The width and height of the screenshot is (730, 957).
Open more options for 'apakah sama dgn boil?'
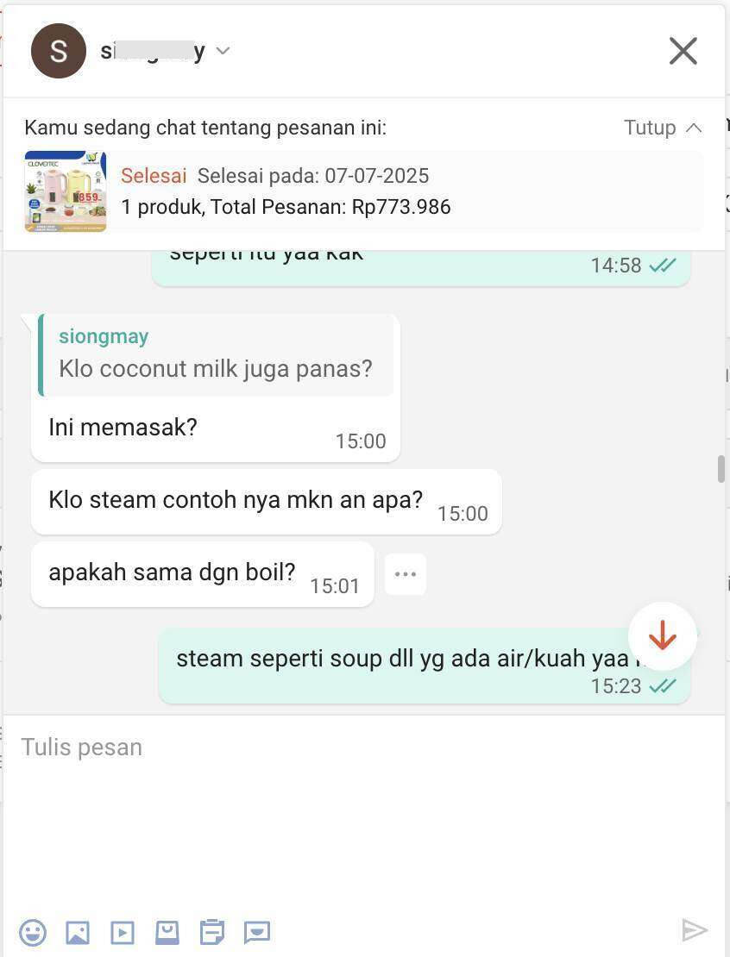pos(406,574)
